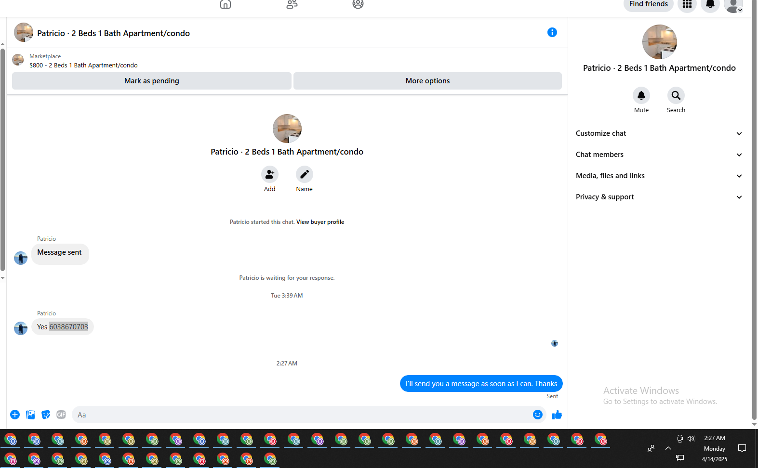Click the left panel scroll down arrow
Viewport: 758px width, 468px height.
coord(2,278)
